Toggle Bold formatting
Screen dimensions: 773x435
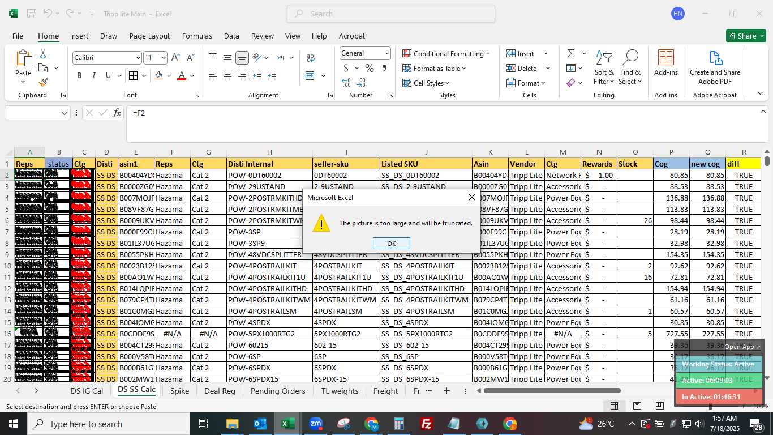coord(79,75)
